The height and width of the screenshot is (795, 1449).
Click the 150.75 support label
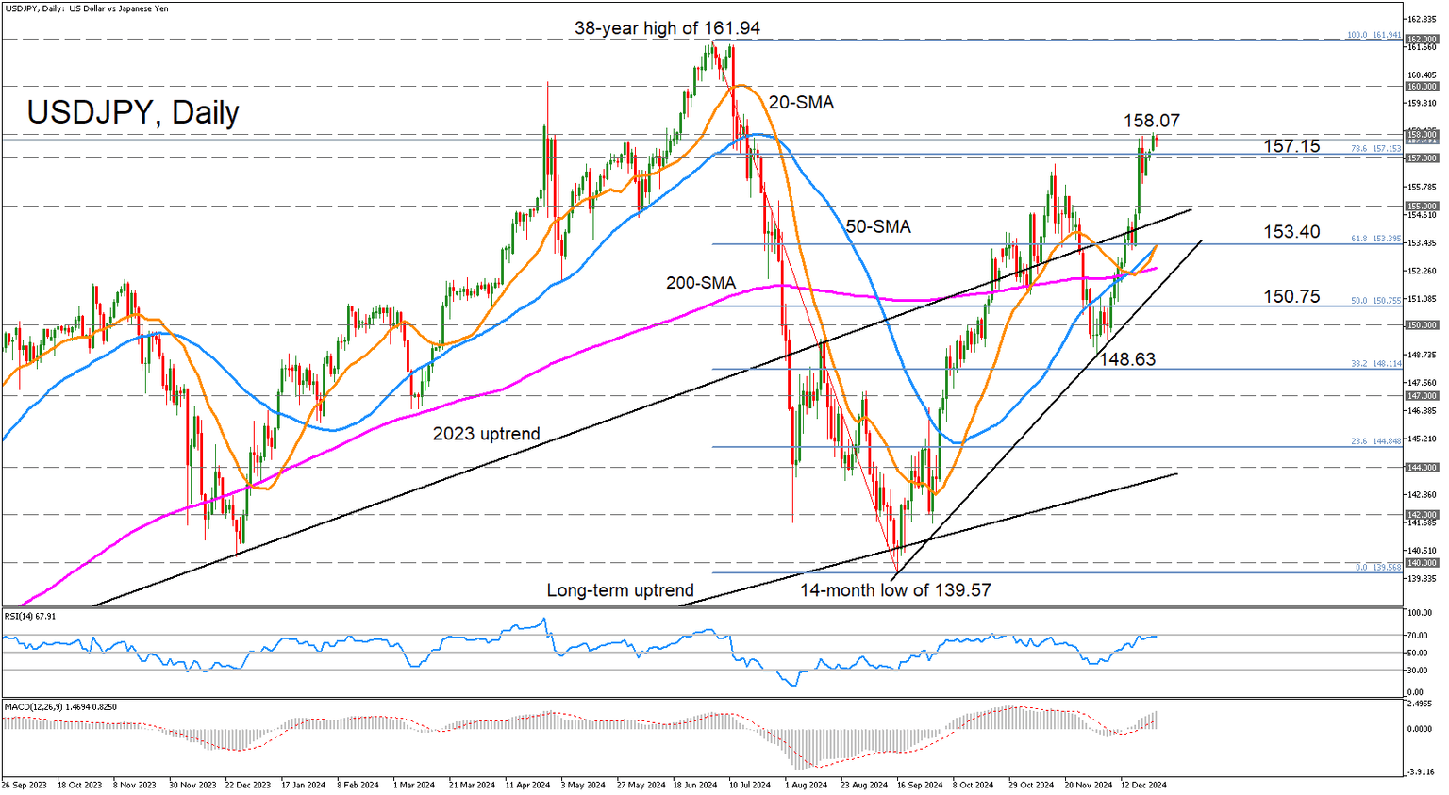pos(1291,296)
